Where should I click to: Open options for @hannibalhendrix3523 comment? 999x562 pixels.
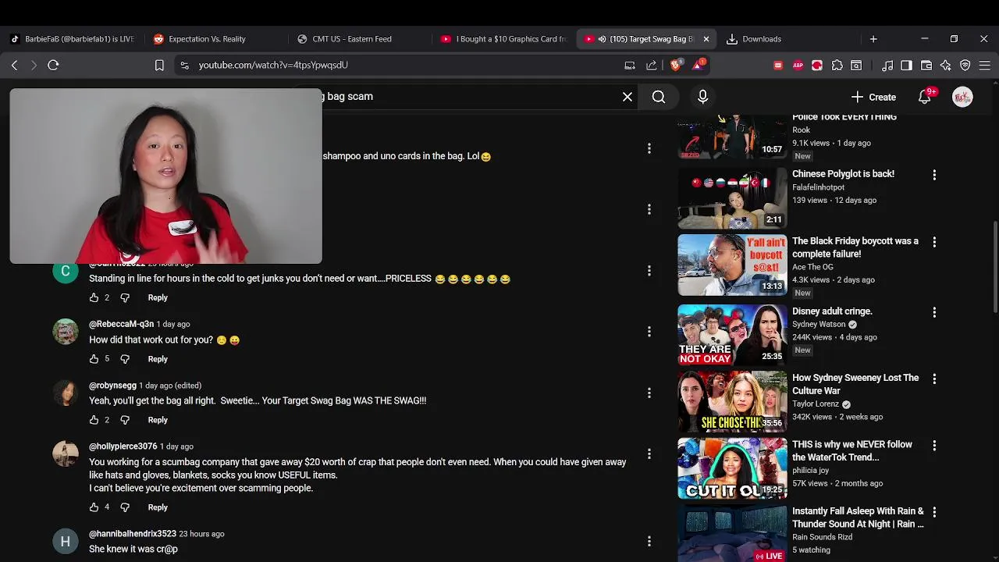(649, 542)
